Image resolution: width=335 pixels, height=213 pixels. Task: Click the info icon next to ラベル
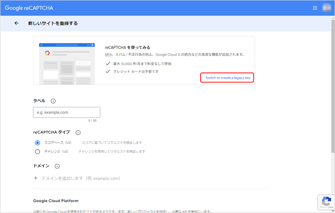53,101
